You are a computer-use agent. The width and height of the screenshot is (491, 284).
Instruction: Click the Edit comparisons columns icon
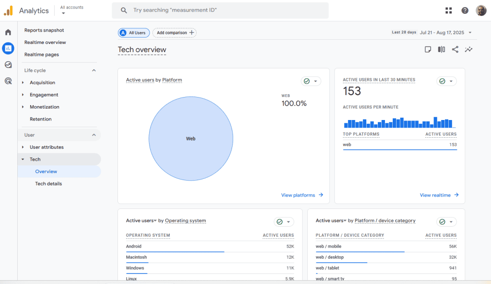click(441, 49)
